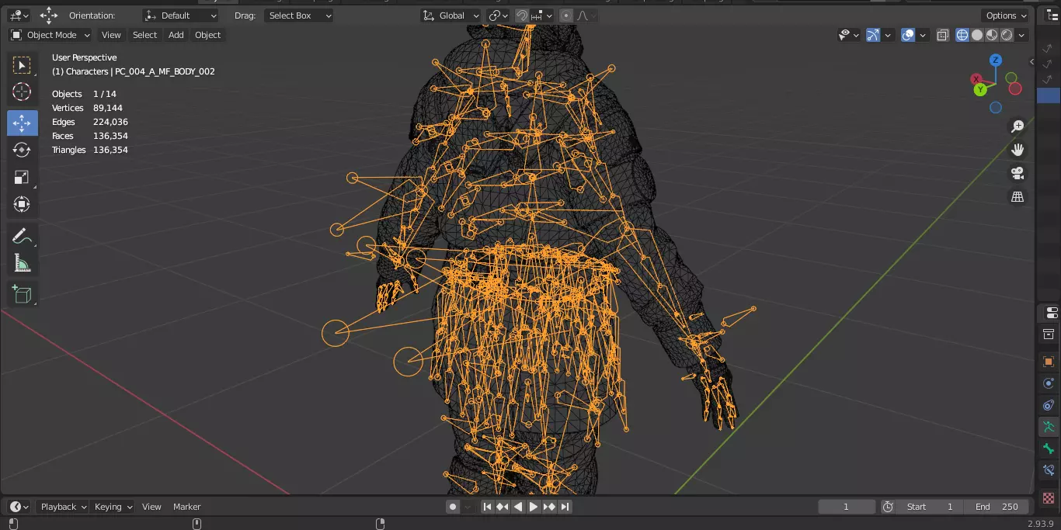Jump to the end frame button
This screenshot has height=530, width=1061.
(565, 507)
